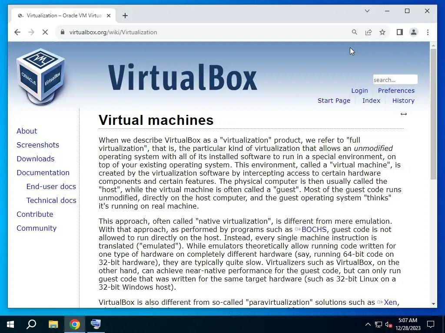445x333 pixels.
Task: Click the browser forward arrow
Action: (x=31, y=32)
